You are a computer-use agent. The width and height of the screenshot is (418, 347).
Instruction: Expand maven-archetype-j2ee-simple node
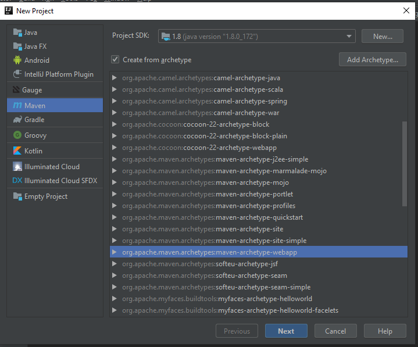coord(115,159)
